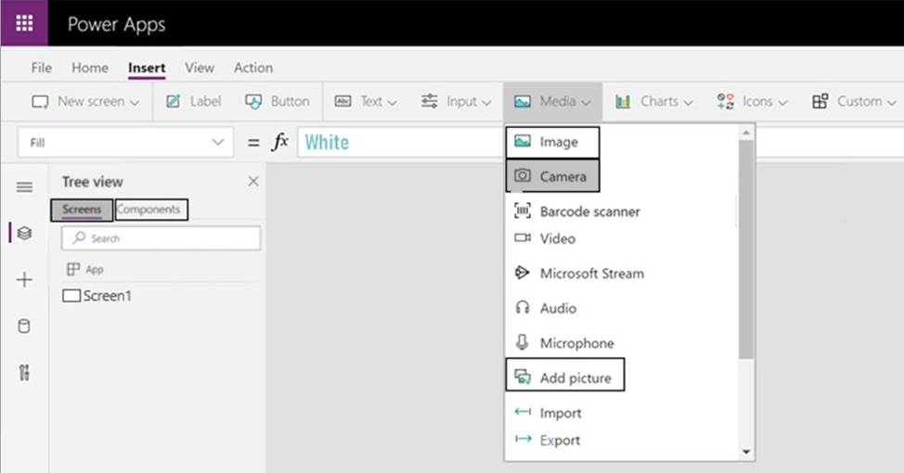Switch to the Components tab
904x473 pixels.
coord(149,210)
